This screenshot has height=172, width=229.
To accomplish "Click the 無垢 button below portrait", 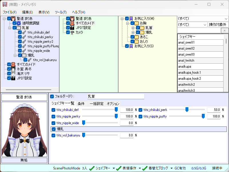I will pyautogui.click(x=24, y=160).
